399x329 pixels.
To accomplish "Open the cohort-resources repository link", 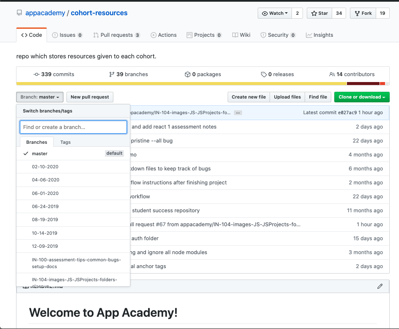I will [x=99, y=13].
